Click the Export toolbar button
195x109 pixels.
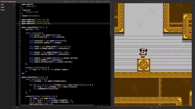(x=100, y=2)
